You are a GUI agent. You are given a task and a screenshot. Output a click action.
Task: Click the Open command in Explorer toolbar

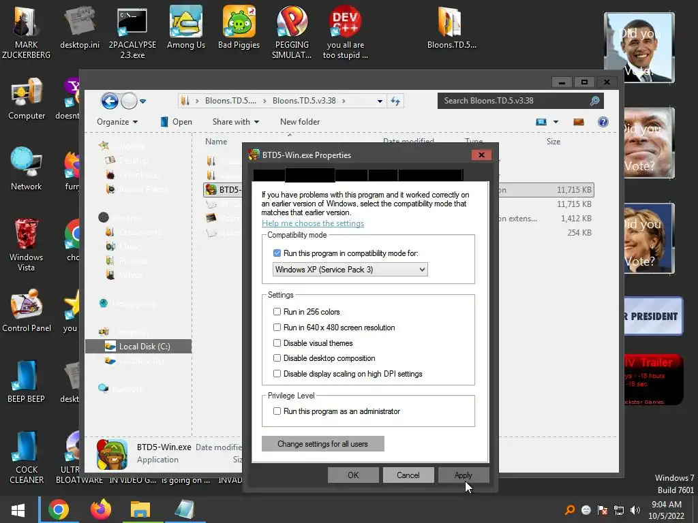177,122
